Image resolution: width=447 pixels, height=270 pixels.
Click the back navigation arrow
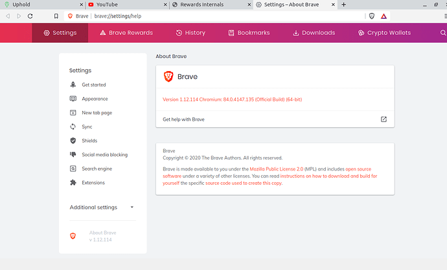[x=8, y=16]
